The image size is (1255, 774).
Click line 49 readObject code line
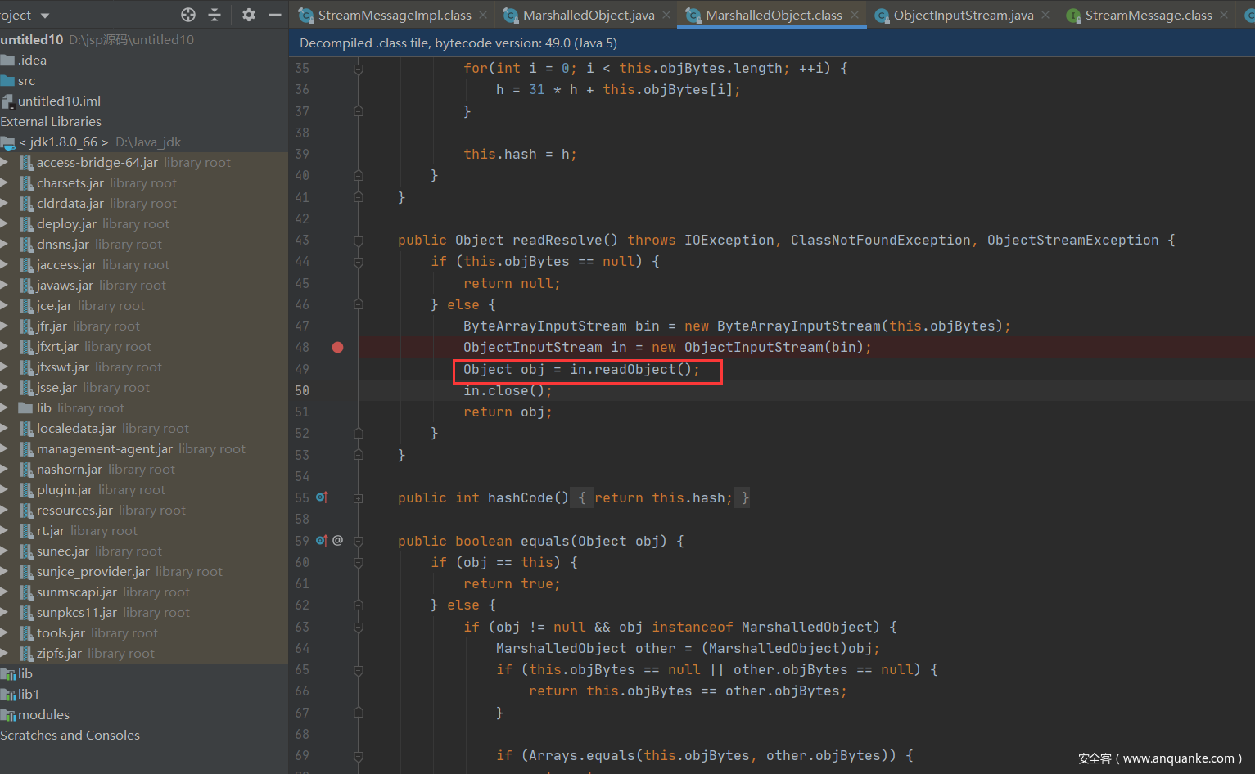click(x=581, y=370)
